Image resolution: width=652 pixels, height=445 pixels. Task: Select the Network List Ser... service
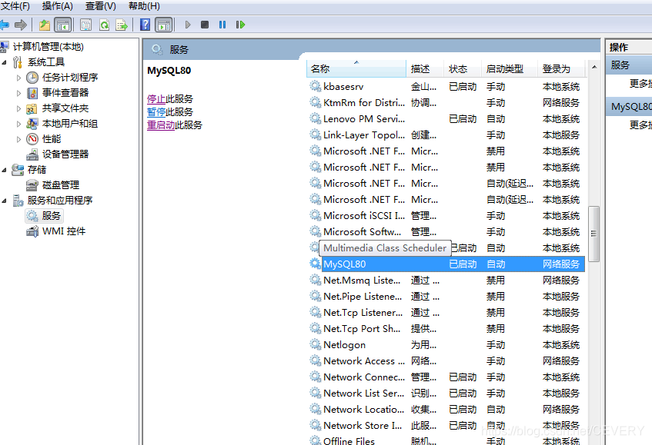(447, 393)
